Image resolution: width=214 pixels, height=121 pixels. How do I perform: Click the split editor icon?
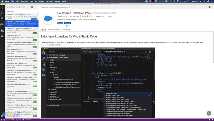209,7
